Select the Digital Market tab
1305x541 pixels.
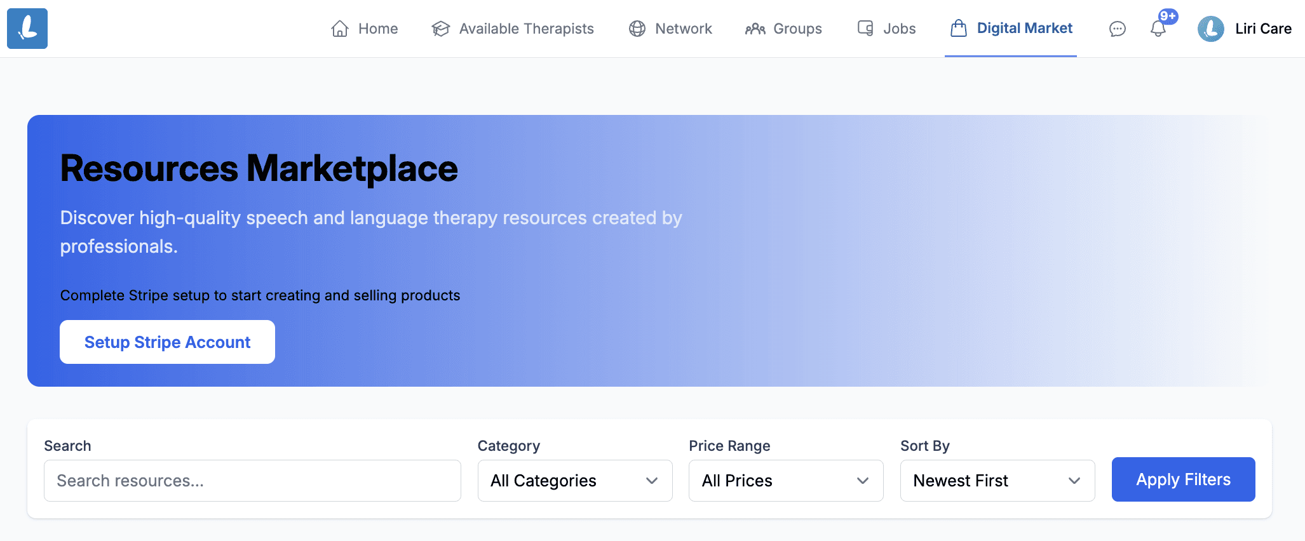[1011, 29]
